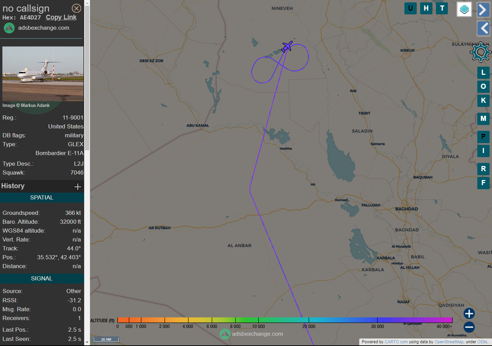Expand the History section with plus
Screen dimensions: 492x346
click(x=78, y=186)
